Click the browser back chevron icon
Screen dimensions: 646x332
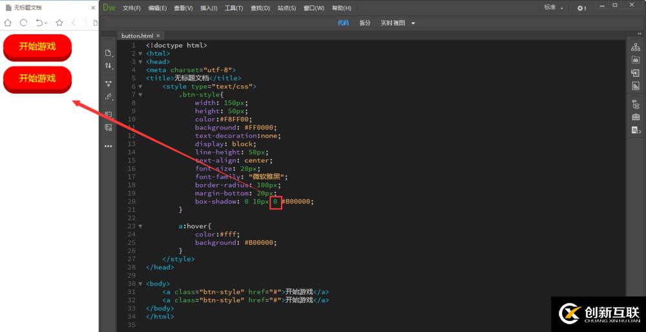tap(74, 23)
